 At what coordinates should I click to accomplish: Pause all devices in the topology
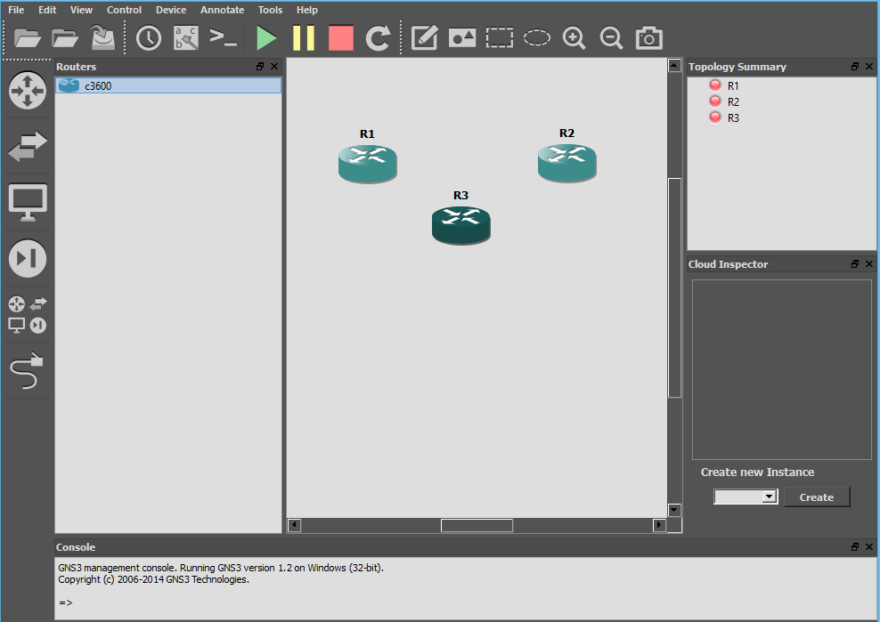(x=303, y=37)
